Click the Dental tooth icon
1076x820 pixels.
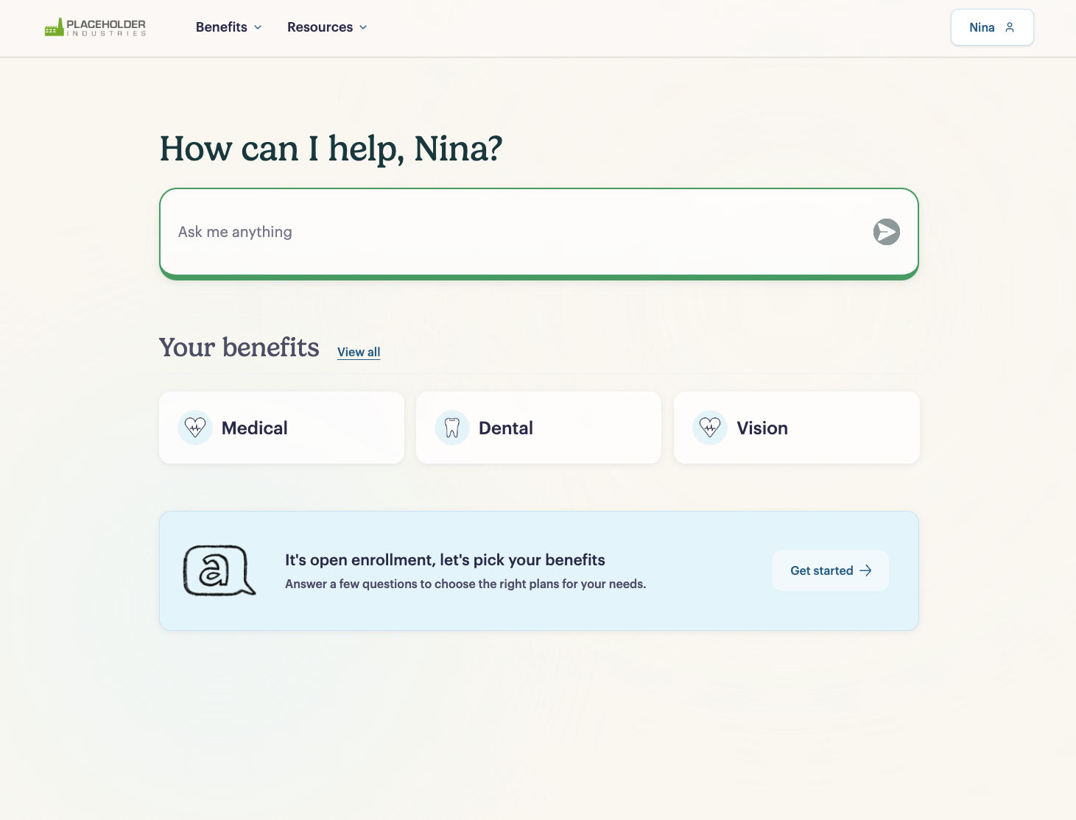click(451, 427)
